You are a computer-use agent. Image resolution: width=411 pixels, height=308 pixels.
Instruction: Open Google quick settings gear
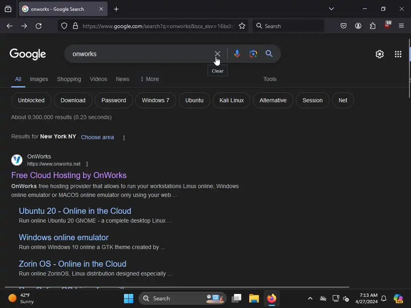point(380,54)
